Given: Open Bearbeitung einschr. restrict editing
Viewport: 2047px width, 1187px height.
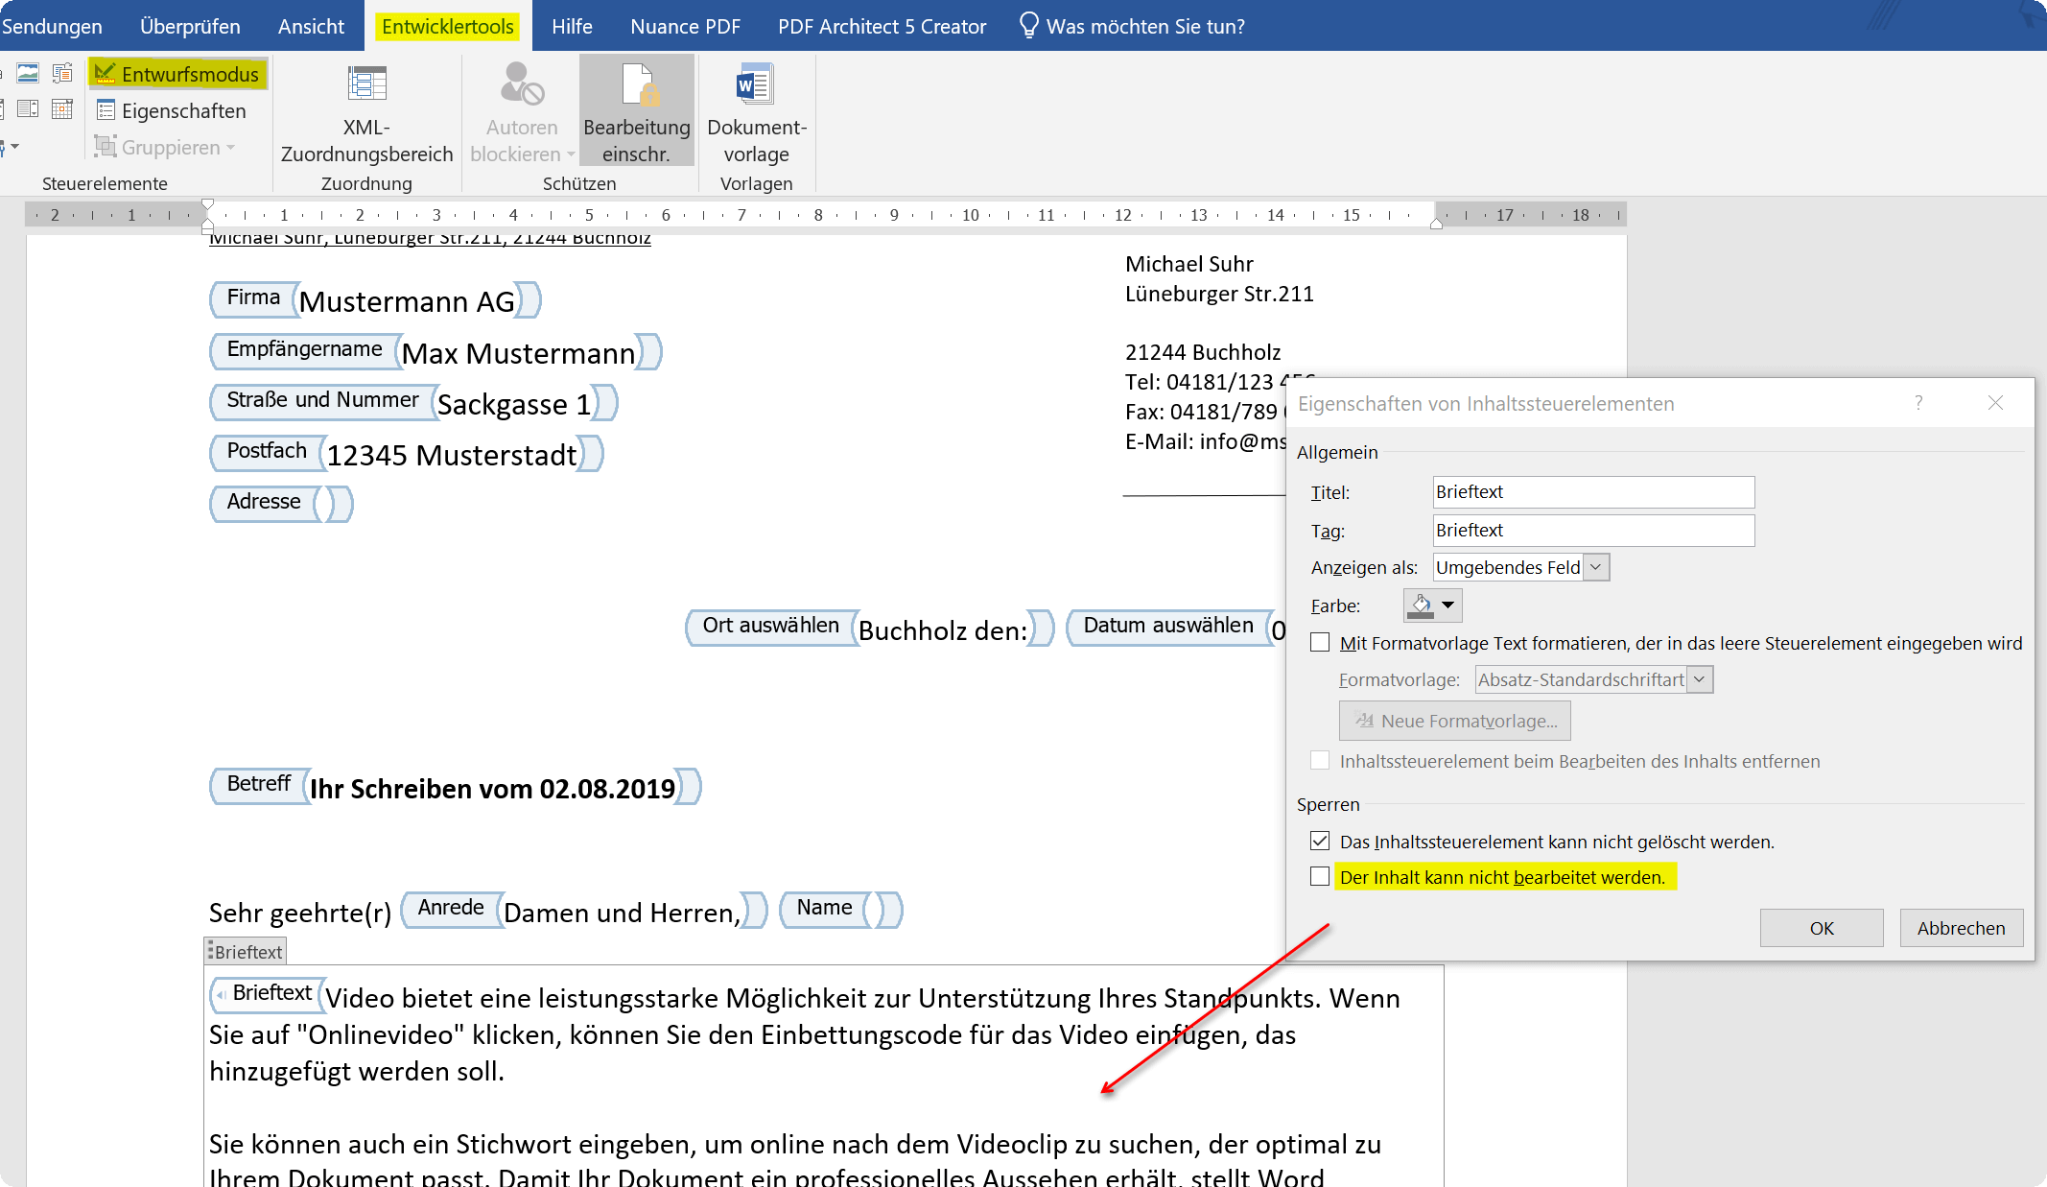Looking at the screenshot, I should pos(637,112).
